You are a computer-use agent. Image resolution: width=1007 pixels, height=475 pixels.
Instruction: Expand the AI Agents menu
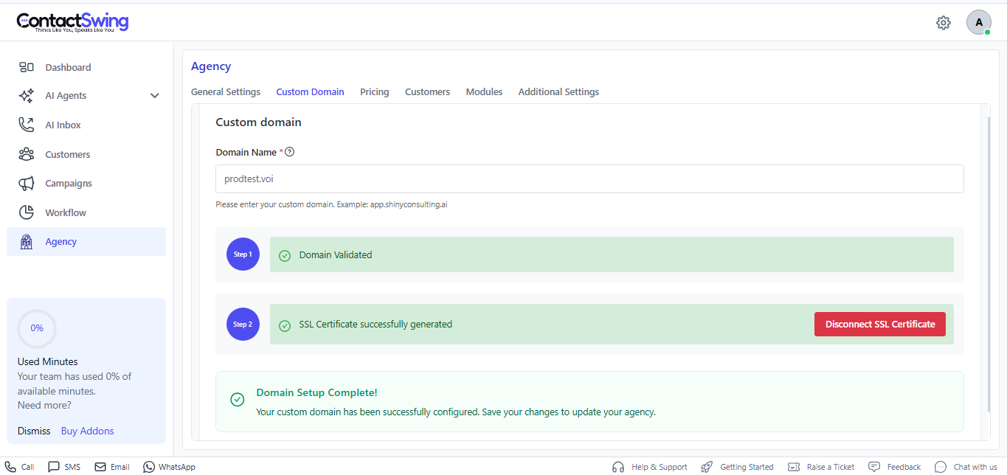click(27, 95)
